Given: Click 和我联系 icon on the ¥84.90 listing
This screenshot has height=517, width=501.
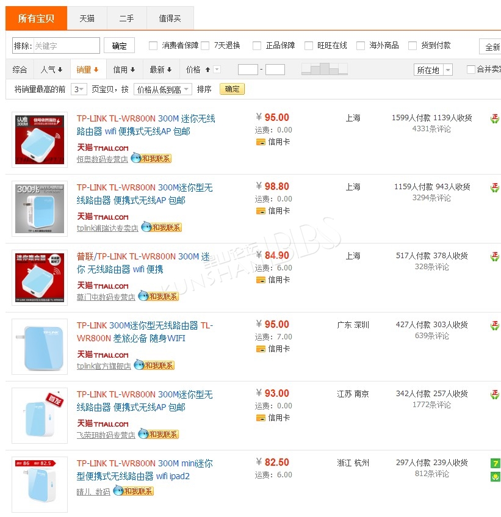Looking at the screenshot, I should [158, 297].
